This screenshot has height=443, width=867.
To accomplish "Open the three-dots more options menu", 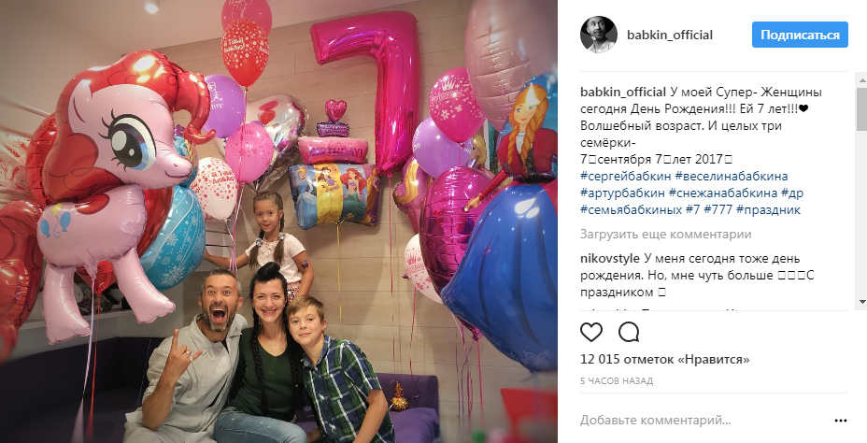I will point(841,421).
